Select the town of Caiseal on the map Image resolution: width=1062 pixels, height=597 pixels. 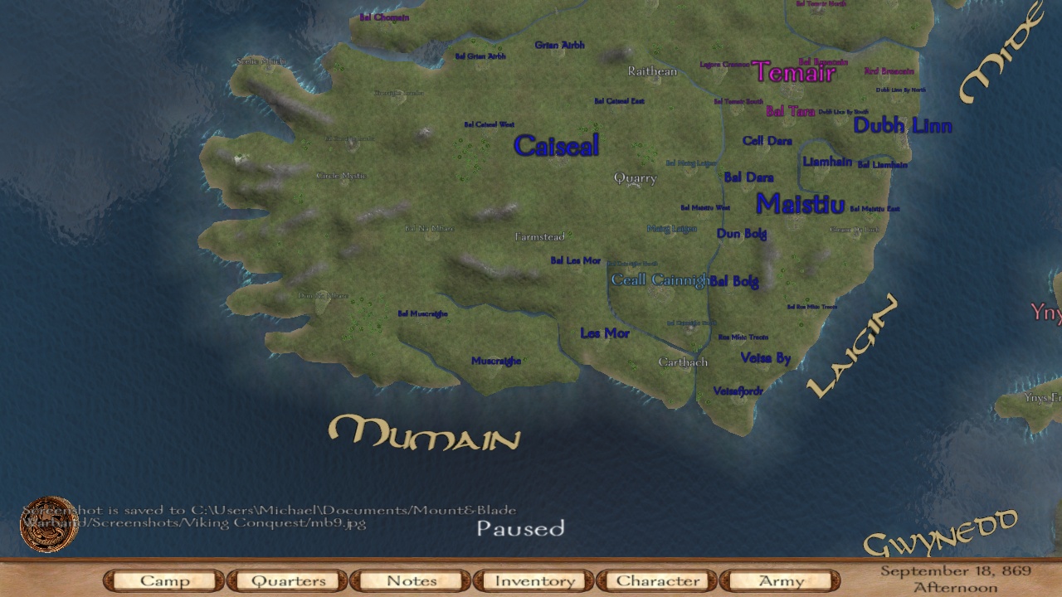558,146
